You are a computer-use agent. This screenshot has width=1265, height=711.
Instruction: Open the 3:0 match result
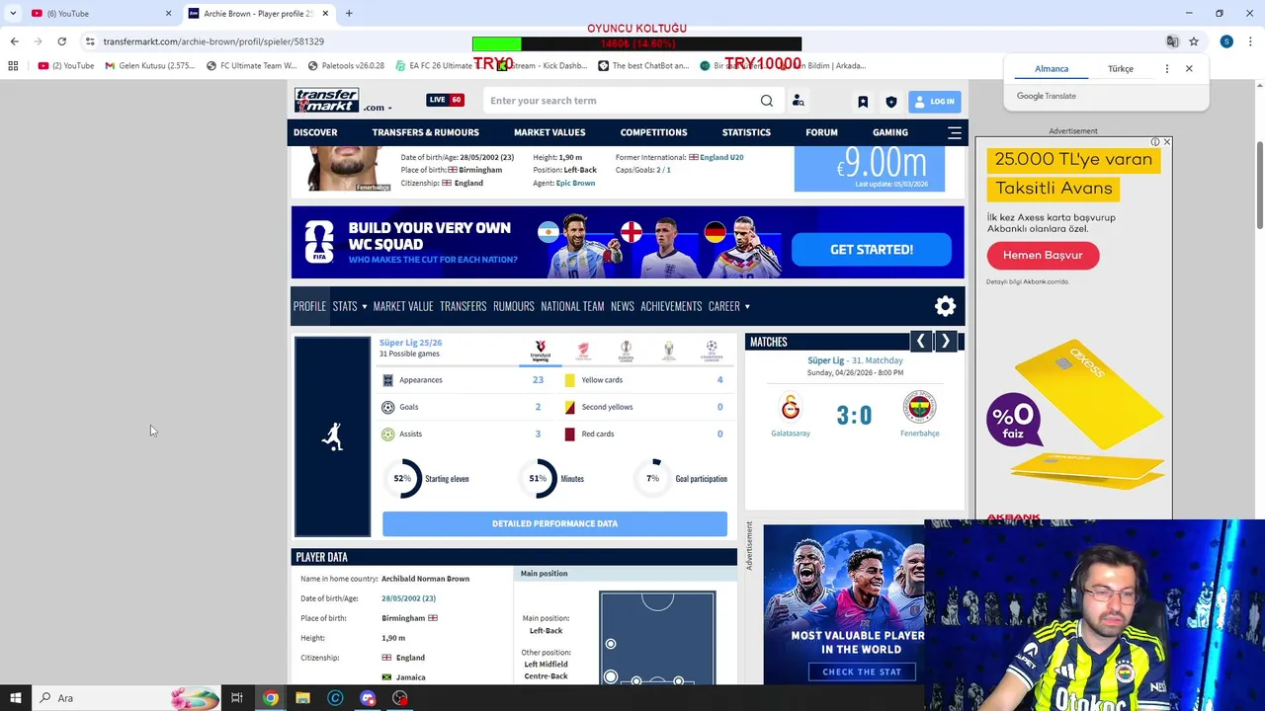click(854, 415)
